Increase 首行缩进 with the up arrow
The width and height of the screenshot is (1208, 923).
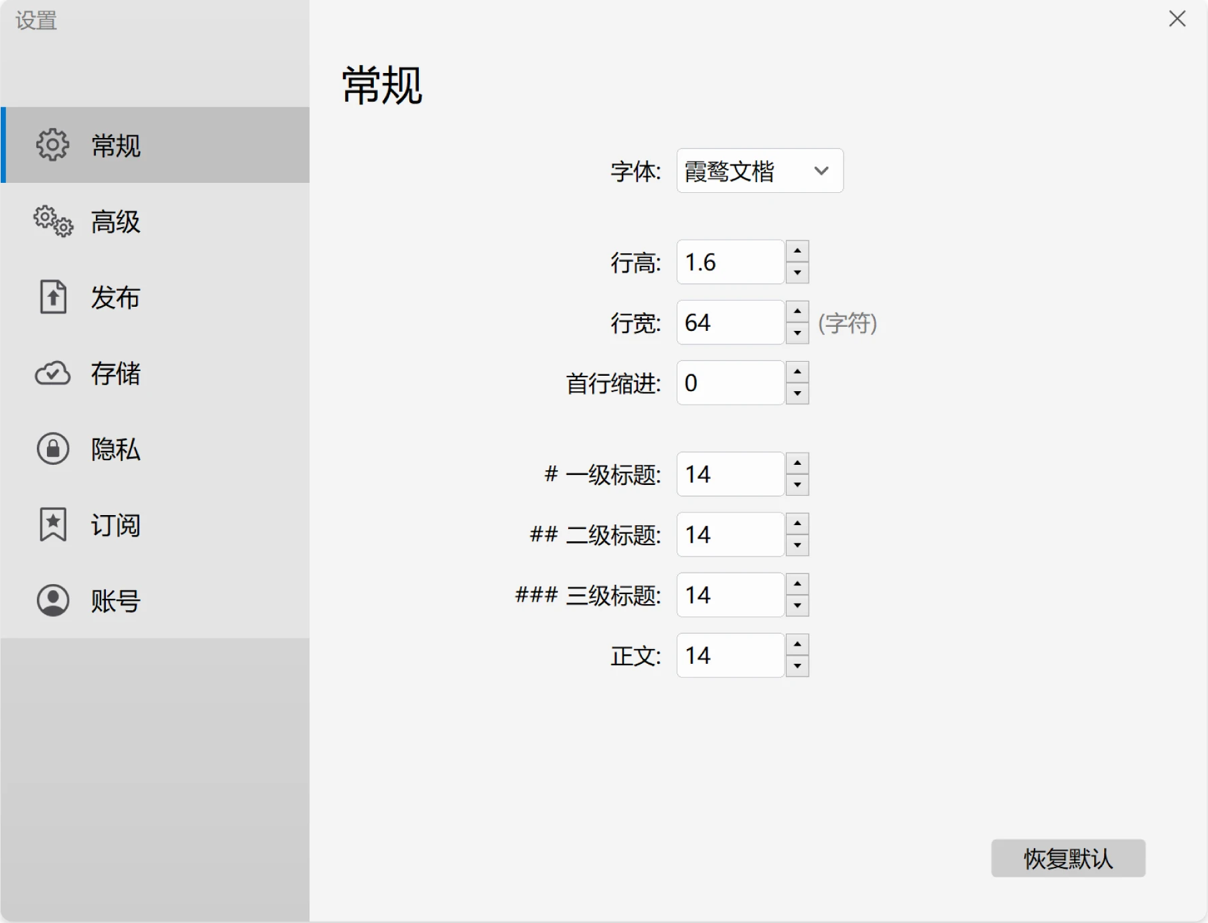pyautogui.click(x=797, y=372)
